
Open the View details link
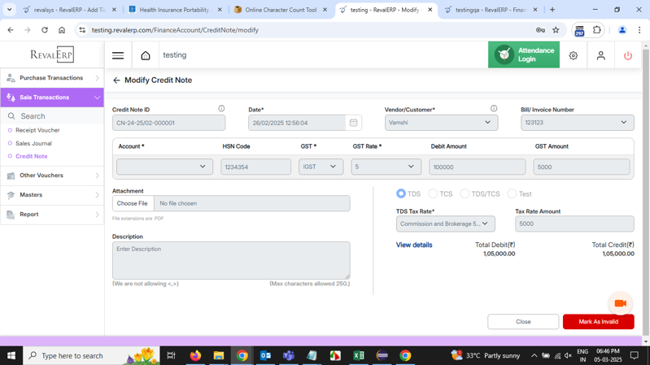(x=414, y=245)
